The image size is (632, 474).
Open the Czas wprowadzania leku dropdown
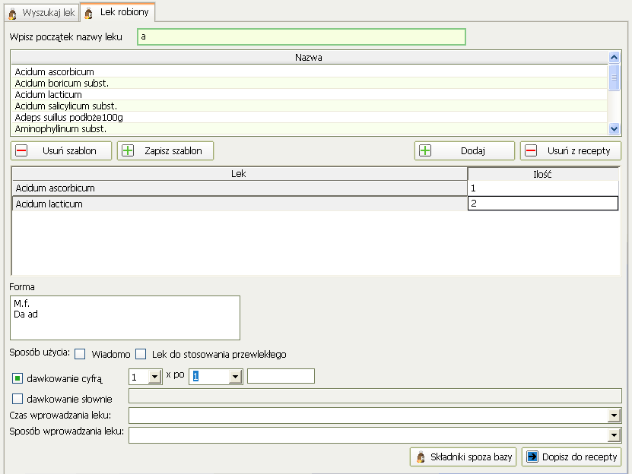click(614, 416)
